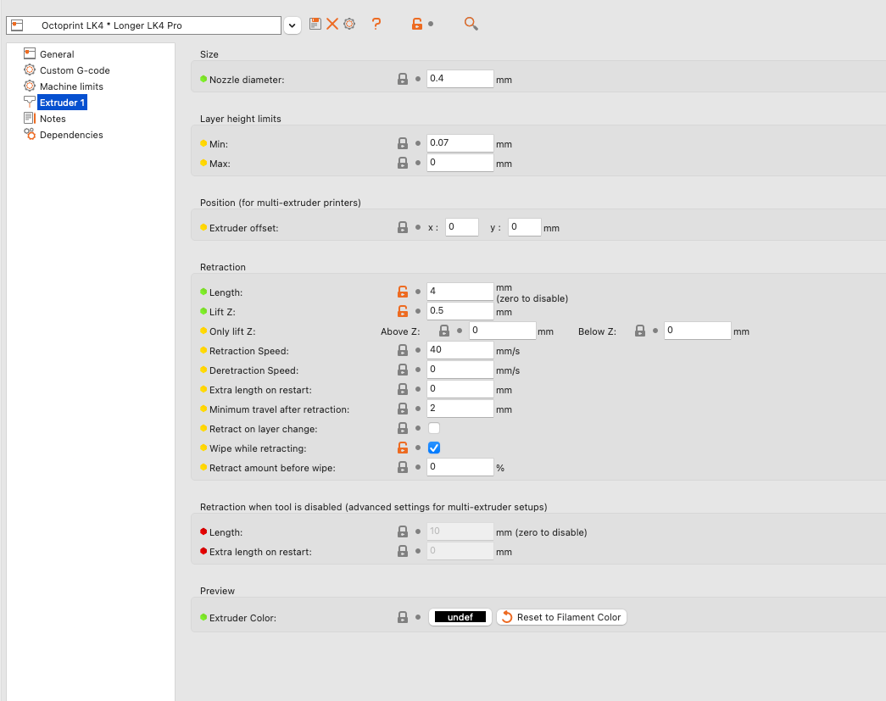Click lock icon for Minimum travel after retraction
The image size is (886, 701).
pyautogui.click(x=403, y=409)
